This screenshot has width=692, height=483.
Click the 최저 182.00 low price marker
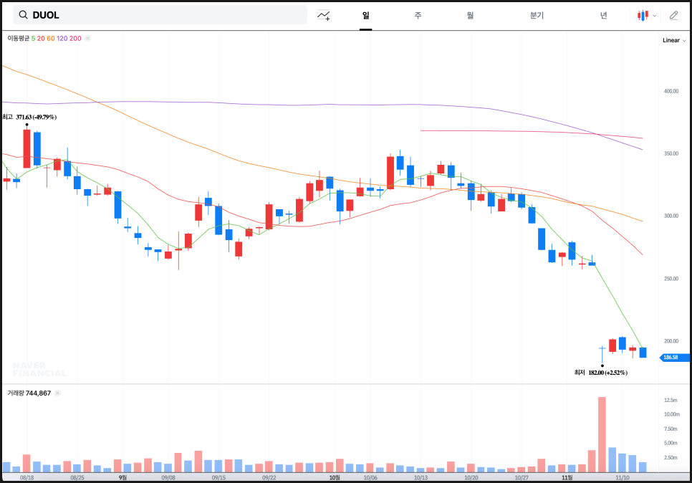pyautogui.click(x=600, y=373)
